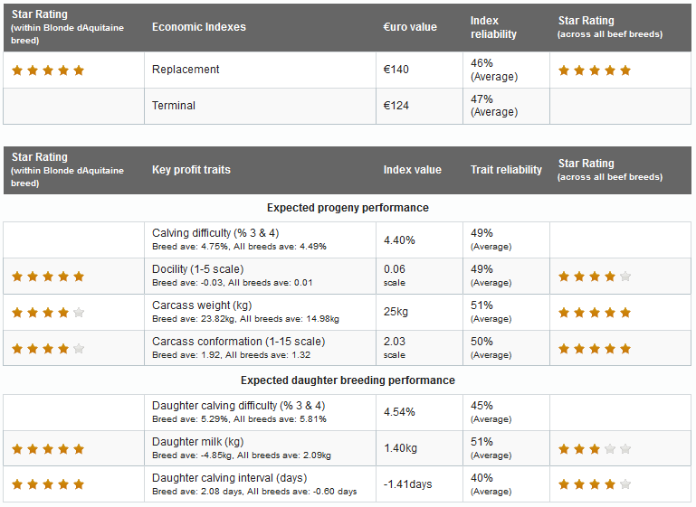Click Replacement across-all-breeds star rating

[x=595, y=70]
